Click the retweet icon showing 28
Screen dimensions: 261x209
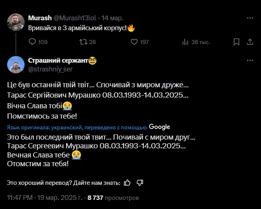tap(84, 42)
